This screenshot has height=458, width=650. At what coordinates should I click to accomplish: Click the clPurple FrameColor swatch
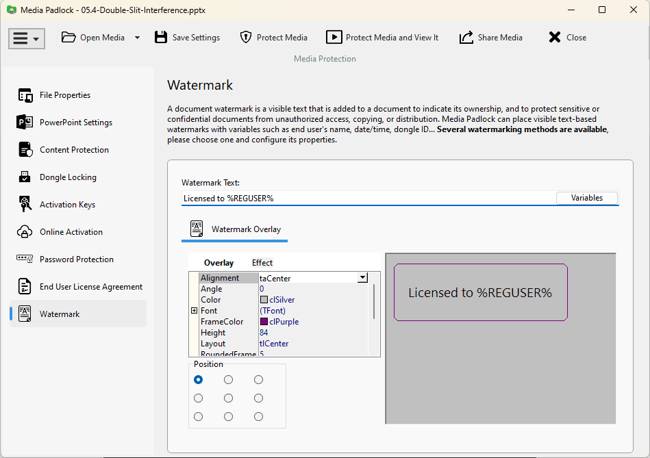pyautogui.click(x=264, y=322)
